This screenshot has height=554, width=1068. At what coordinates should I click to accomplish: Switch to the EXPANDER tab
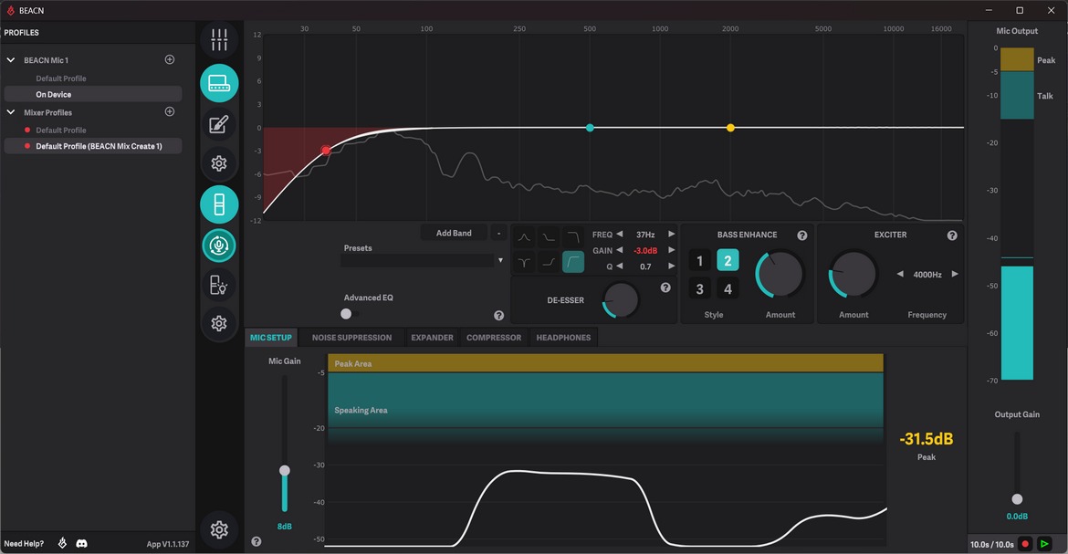432,338
